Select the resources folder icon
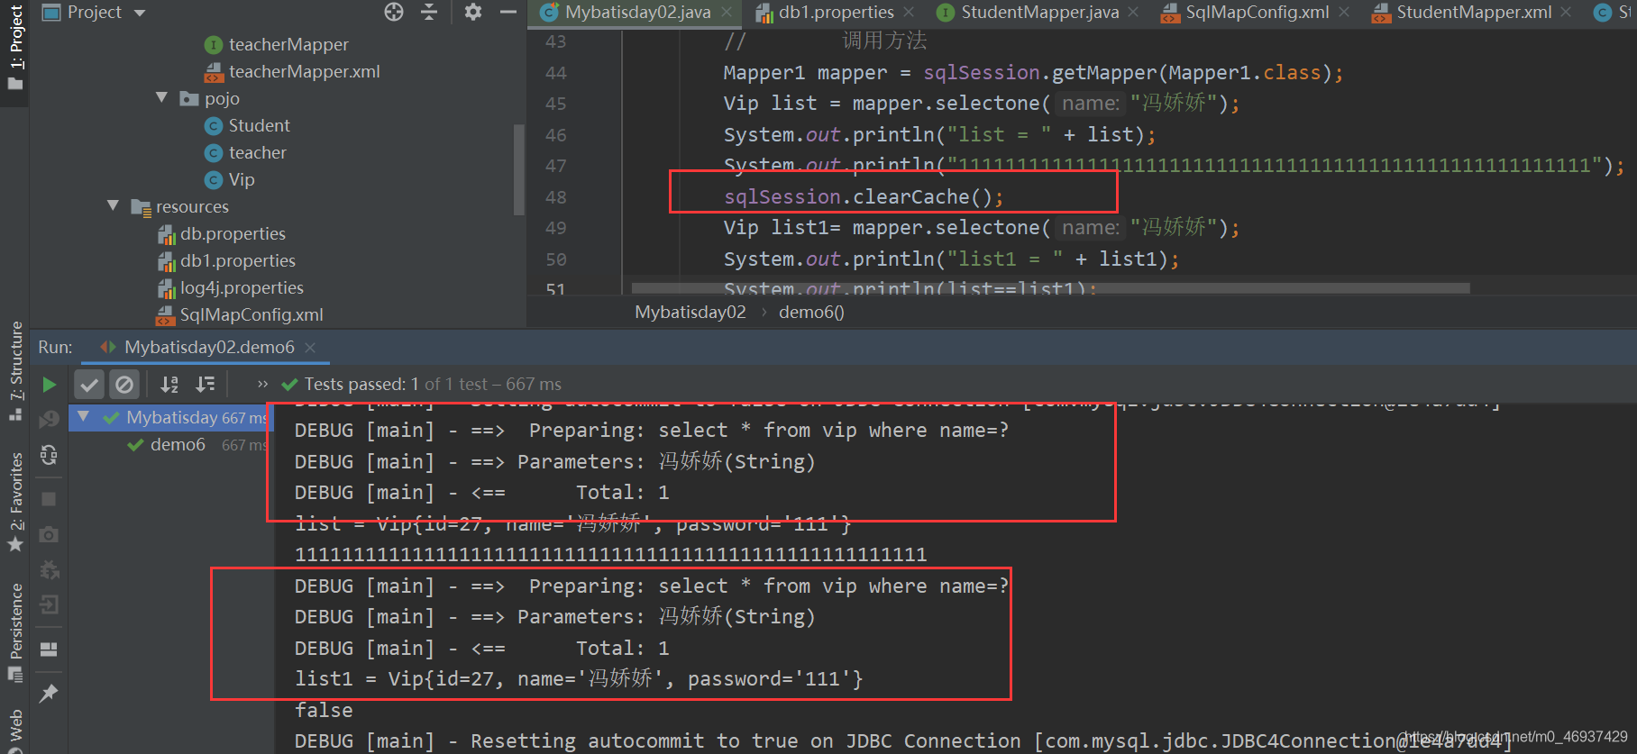Viewport: 1637px width, 754px height. click(x=141, y=207)
